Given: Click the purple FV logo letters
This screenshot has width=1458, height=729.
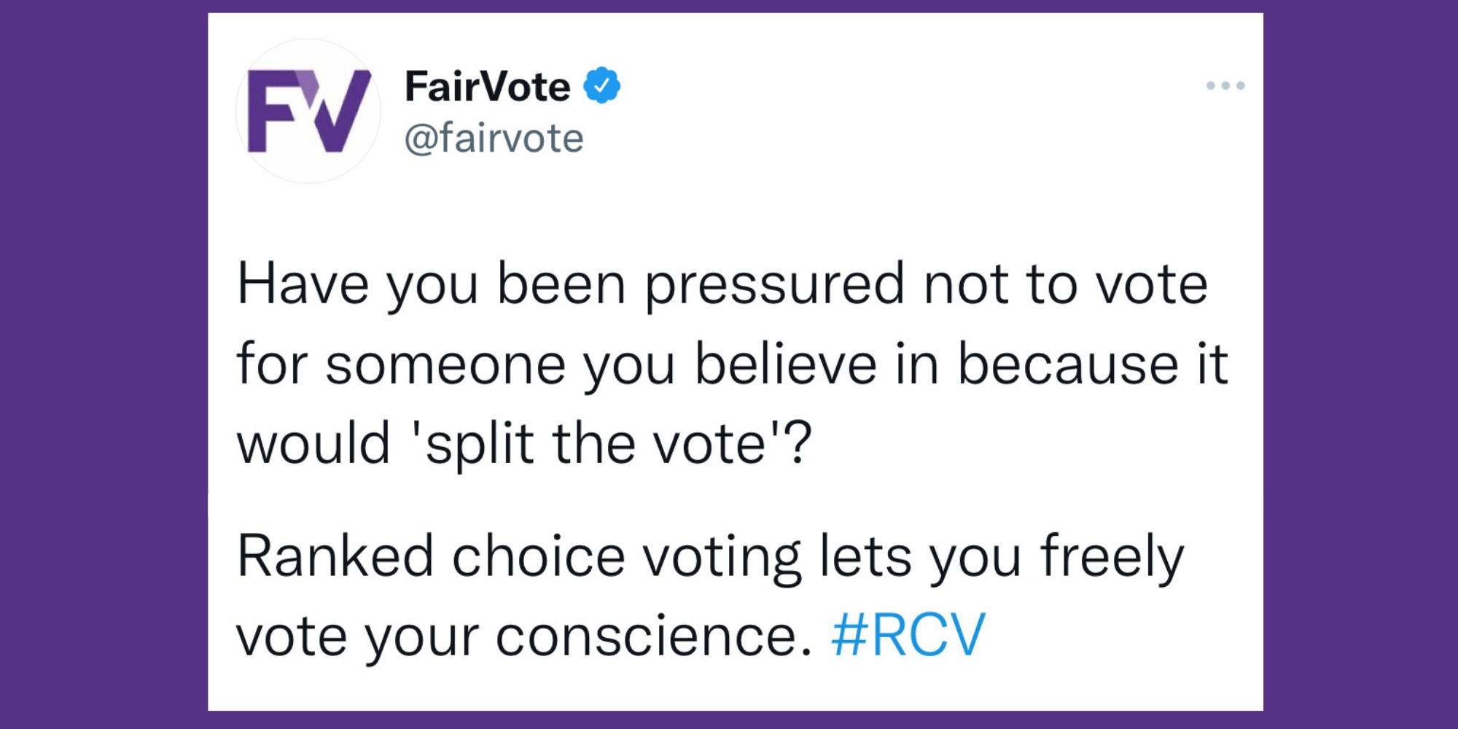Looking at the screenshot, I should (x=308, y=111).
